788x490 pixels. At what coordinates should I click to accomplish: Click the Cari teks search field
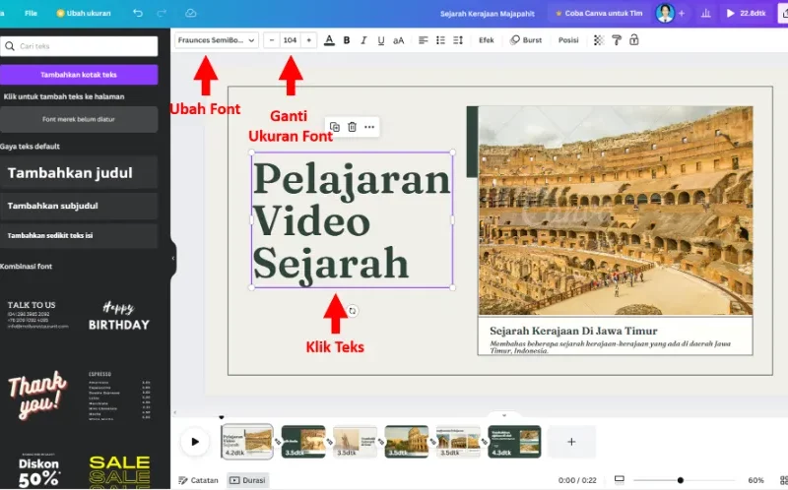[79, 46]
